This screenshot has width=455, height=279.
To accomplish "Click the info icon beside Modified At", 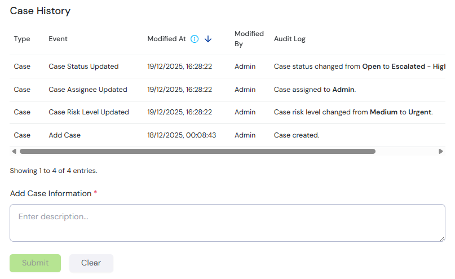I will (x=195, y=39).
